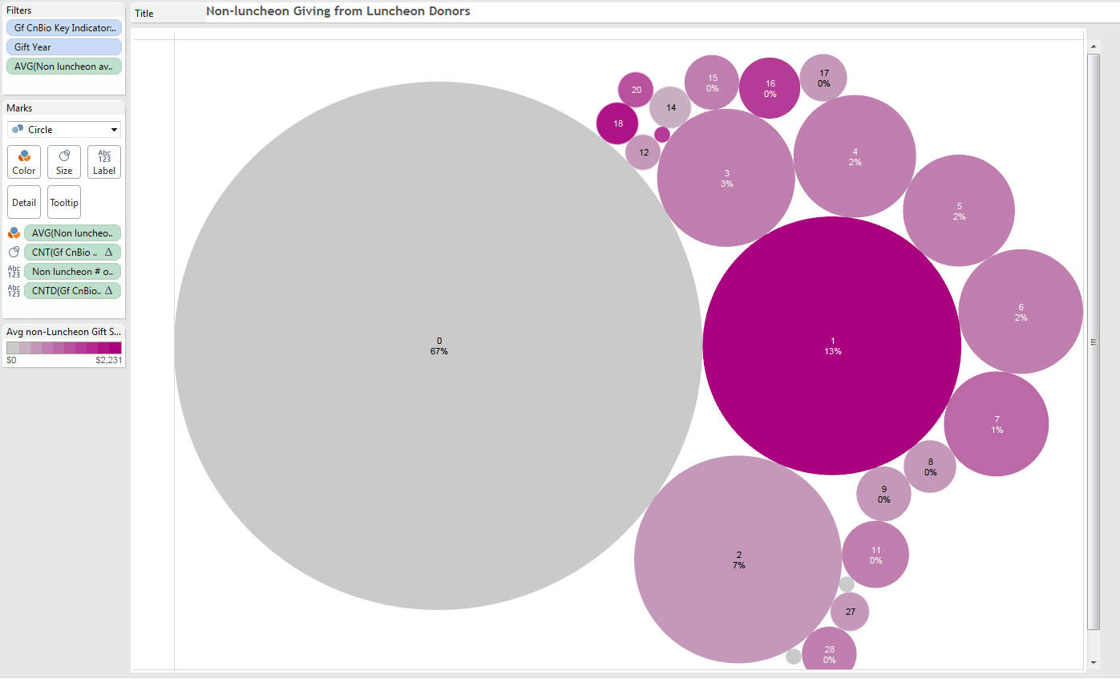Click the scroll down arrow of the view
Viewport: 1120px width, 679px height.
click(1094, 662)
